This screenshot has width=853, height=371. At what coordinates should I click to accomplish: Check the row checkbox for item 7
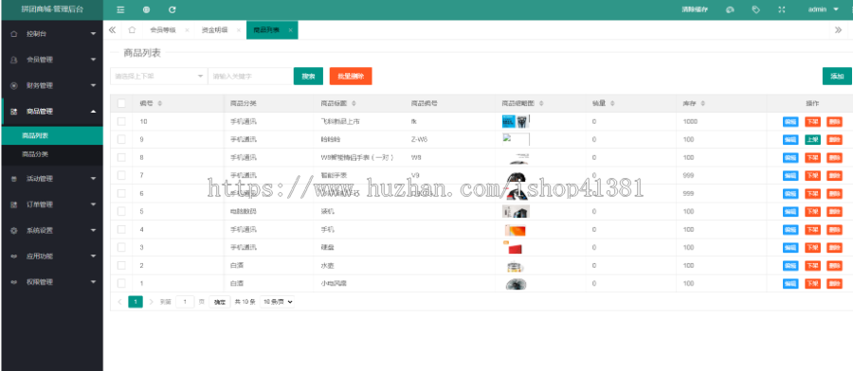tap(121, 175)
